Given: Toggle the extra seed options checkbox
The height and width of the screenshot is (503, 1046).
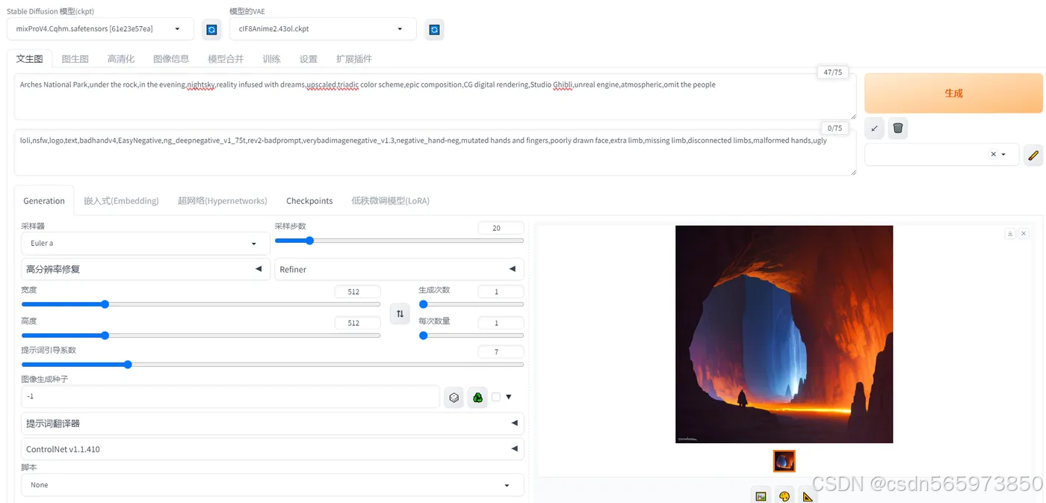Looking at the screenshot, I should coord(495,398).
